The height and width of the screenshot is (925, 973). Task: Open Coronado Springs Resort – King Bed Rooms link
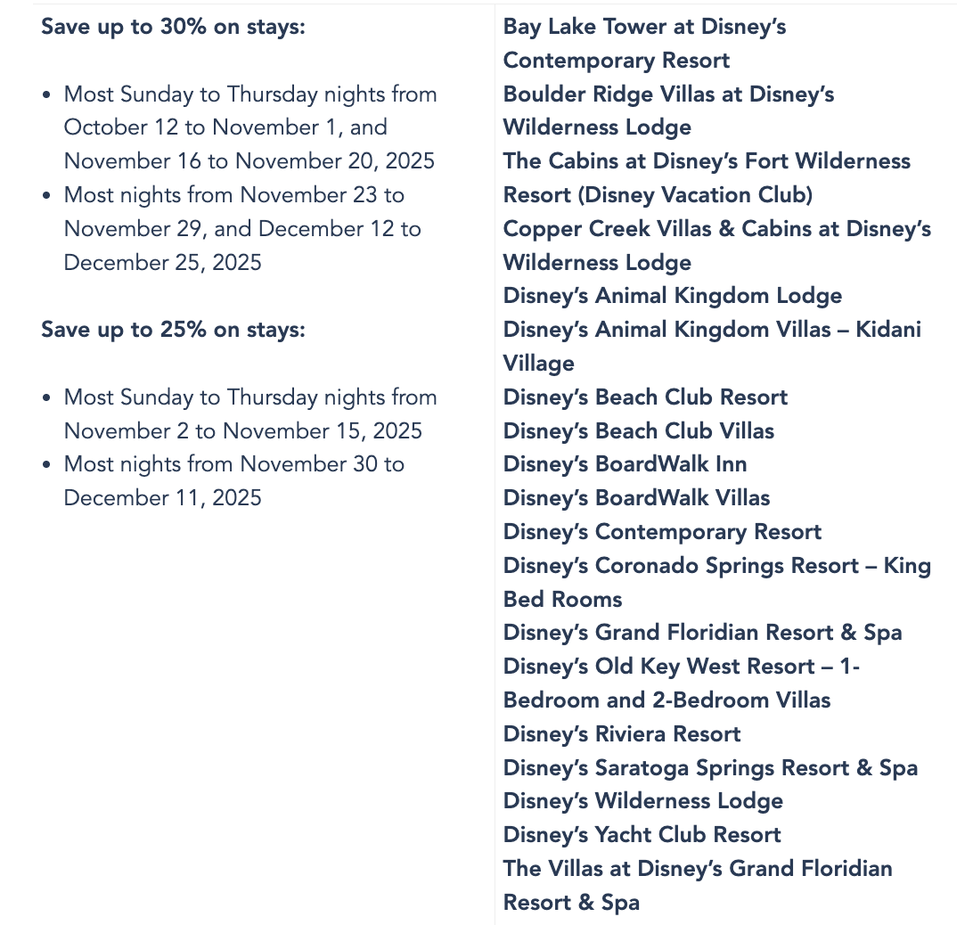point(716,566)
